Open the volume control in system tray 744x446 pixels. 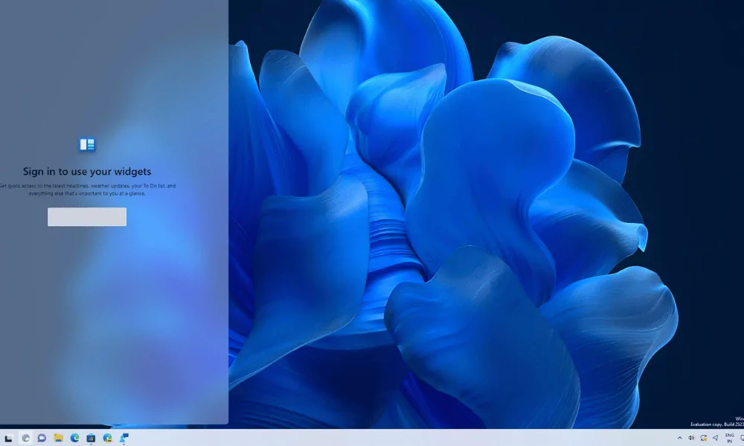691,438
